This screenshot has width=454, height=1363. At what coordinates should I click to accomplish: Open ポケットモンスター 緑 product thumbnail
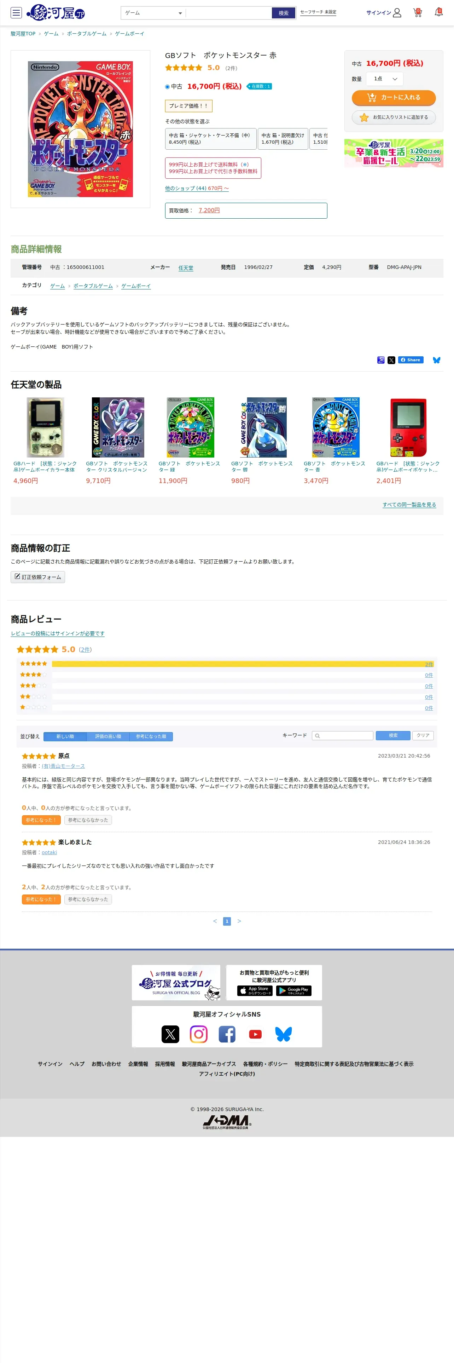(190, 427)
